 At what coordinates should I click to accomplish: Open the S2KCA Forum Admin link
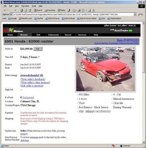click(x=87, y=18)
